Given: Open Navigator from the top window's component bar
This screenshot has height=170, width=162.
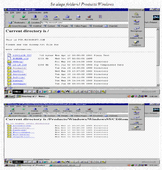Looking at the screenshot, I should [x=136, y=15].
